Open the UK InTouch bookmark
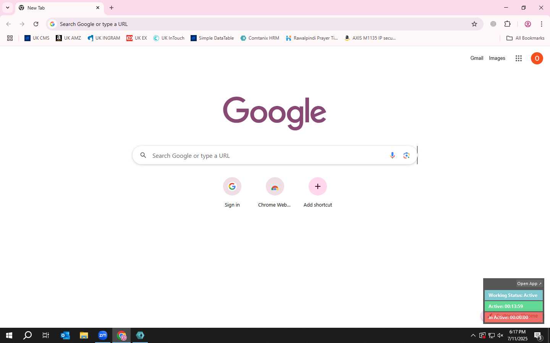The image size is (550, 343). pos(169,38)
